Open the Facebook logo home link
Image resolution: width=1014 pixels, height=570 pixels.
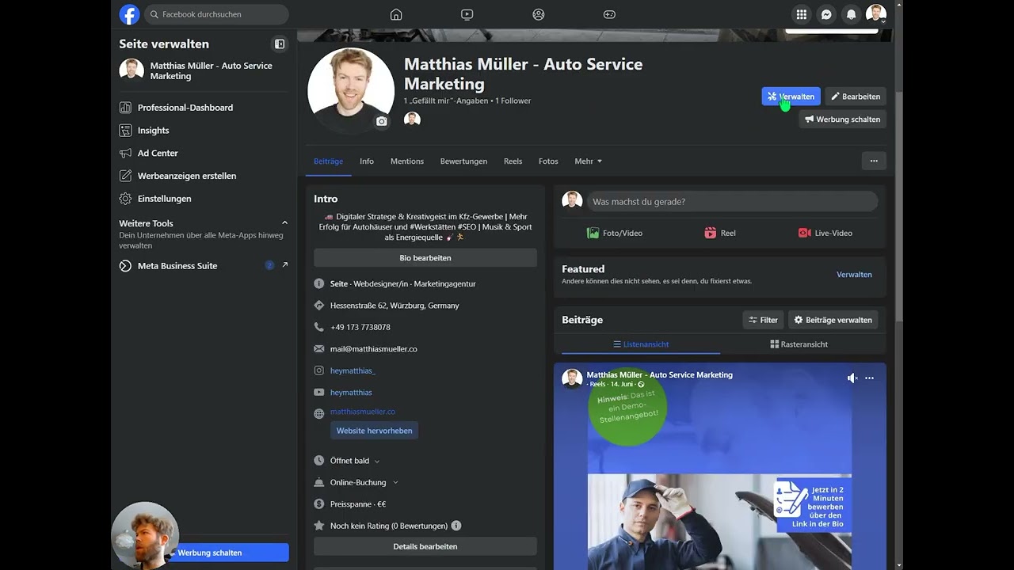point(129,14)
